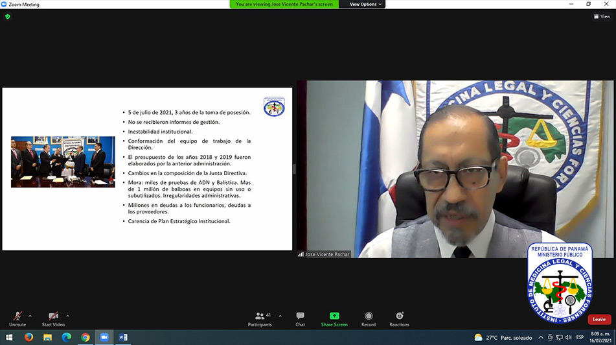616x345 pixels.
Task: Click the green encryption shield icon
Action: [x=8, y=16]
